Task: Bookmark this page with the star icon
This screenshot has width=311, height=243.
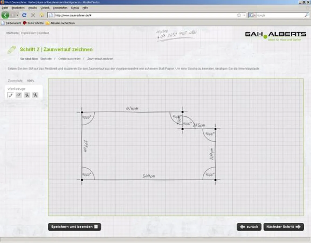Action: pos(239,15)
